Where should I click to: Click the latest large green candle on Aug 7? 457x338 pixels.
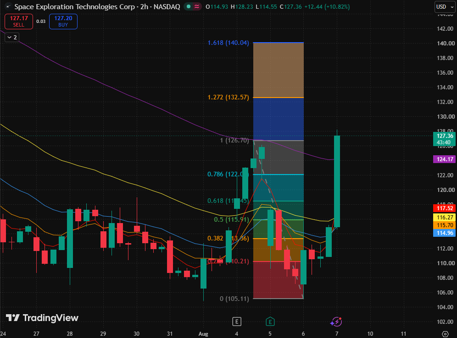(x=337, y=181)
